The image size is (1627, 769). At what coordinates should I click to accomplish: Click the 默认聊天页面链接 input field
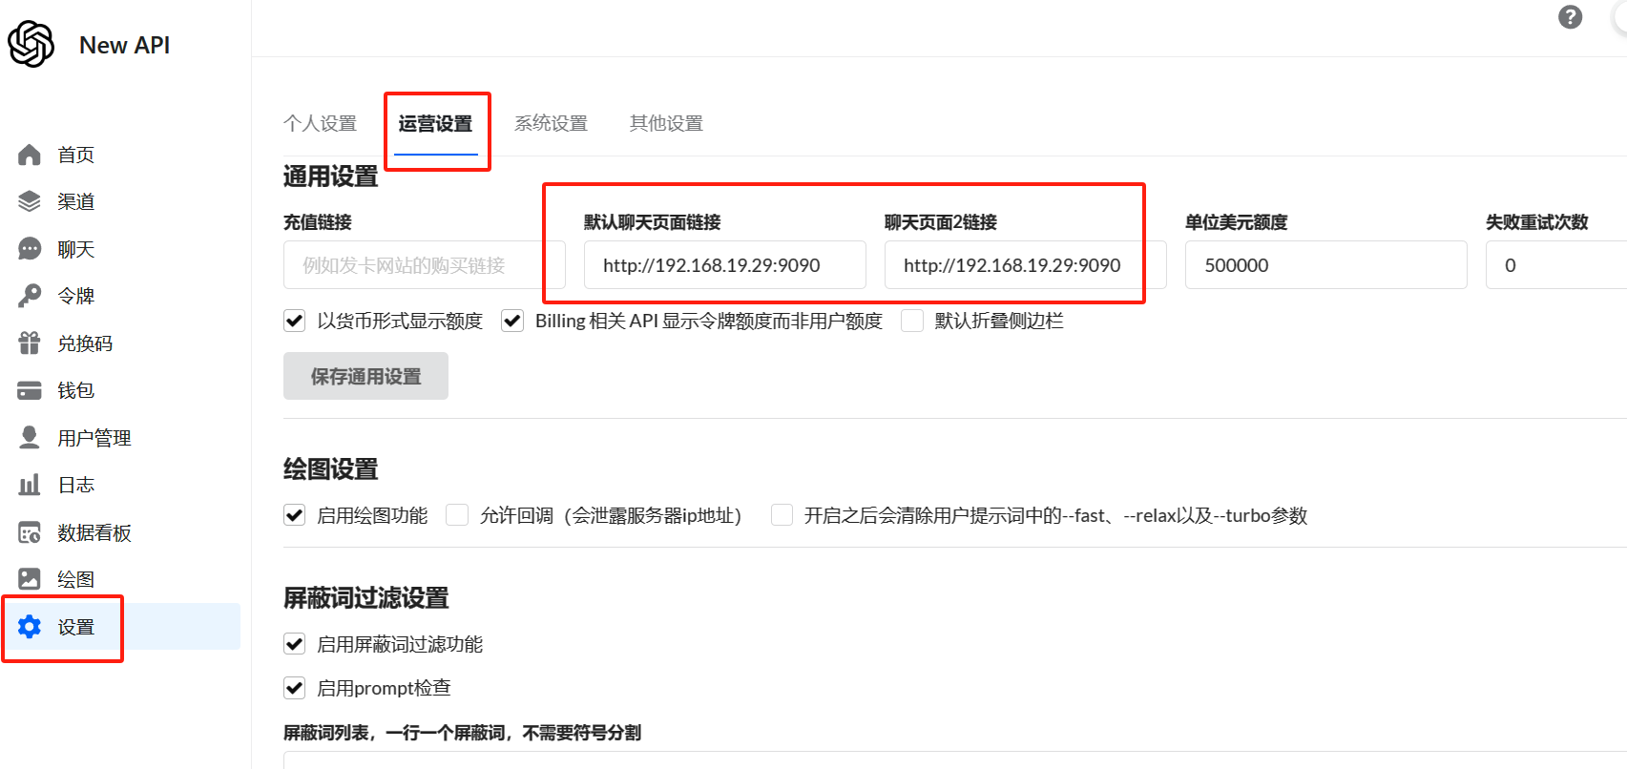(725, 265)
